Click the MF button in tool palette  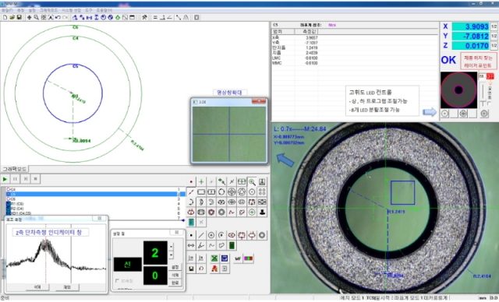pyautogui.click(x=238, y=258)
